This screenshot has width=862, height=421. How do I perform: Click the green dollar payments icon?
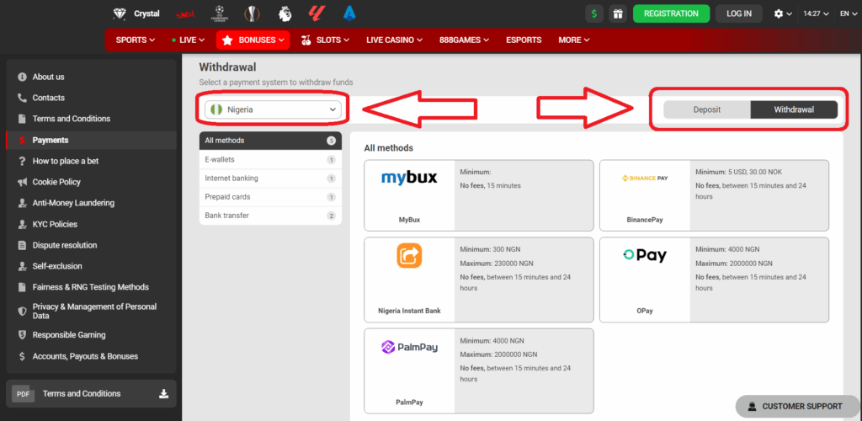click(594, 13)
